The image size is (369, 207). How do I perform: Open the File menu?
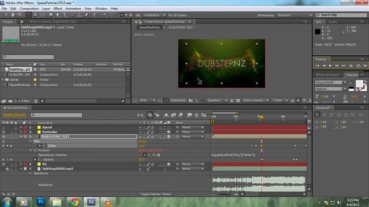(4, 9)
